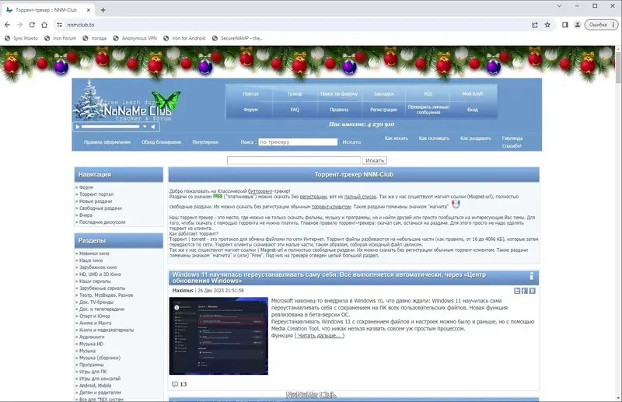Open the browser profile icon
The height and width of the screenshot is (402, 622).
pos(577,25)
